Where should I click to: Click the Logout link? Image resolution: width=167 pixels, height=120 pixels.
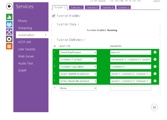pos(156,1)
